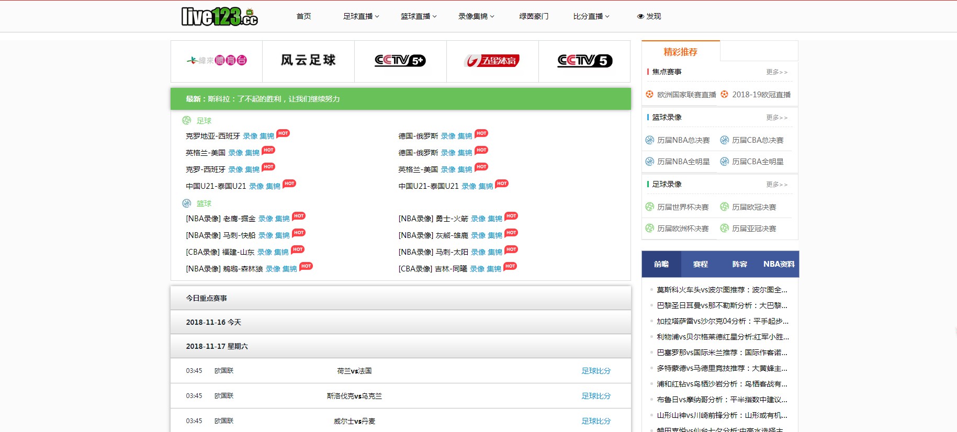The height and width of the screenshot is (432, 957).
Task: Click football icon beside 历届亚冠决赛
Action: pos(724,228)
